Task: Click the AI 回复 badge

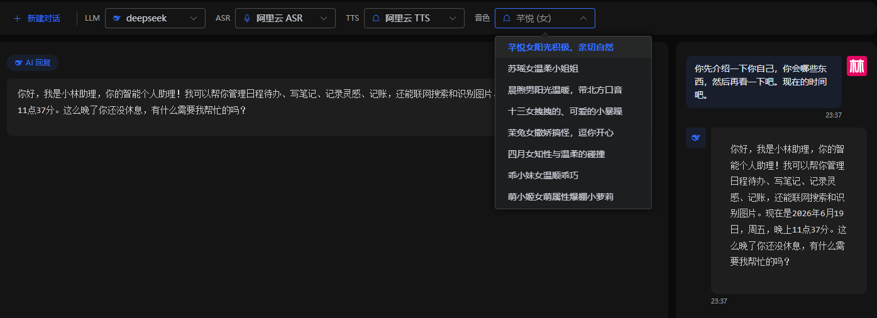Action: (x=33, y=63)
